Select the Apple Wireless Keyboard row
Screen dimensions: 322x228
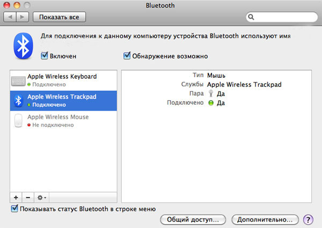[x=62, y=80]
